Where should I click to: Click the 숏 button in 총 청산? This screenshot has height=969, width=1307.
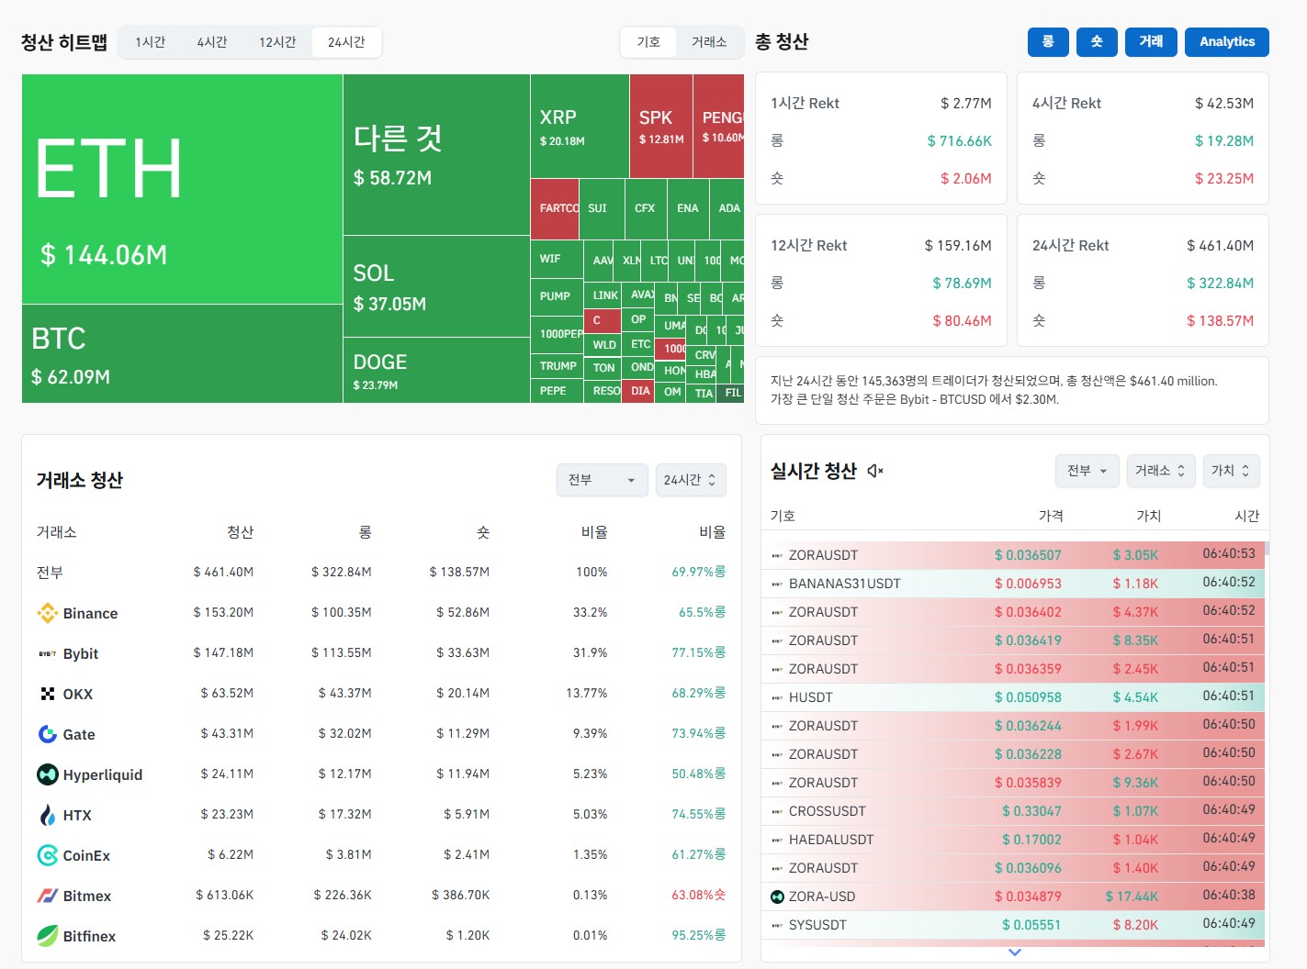pos(1097,41)
